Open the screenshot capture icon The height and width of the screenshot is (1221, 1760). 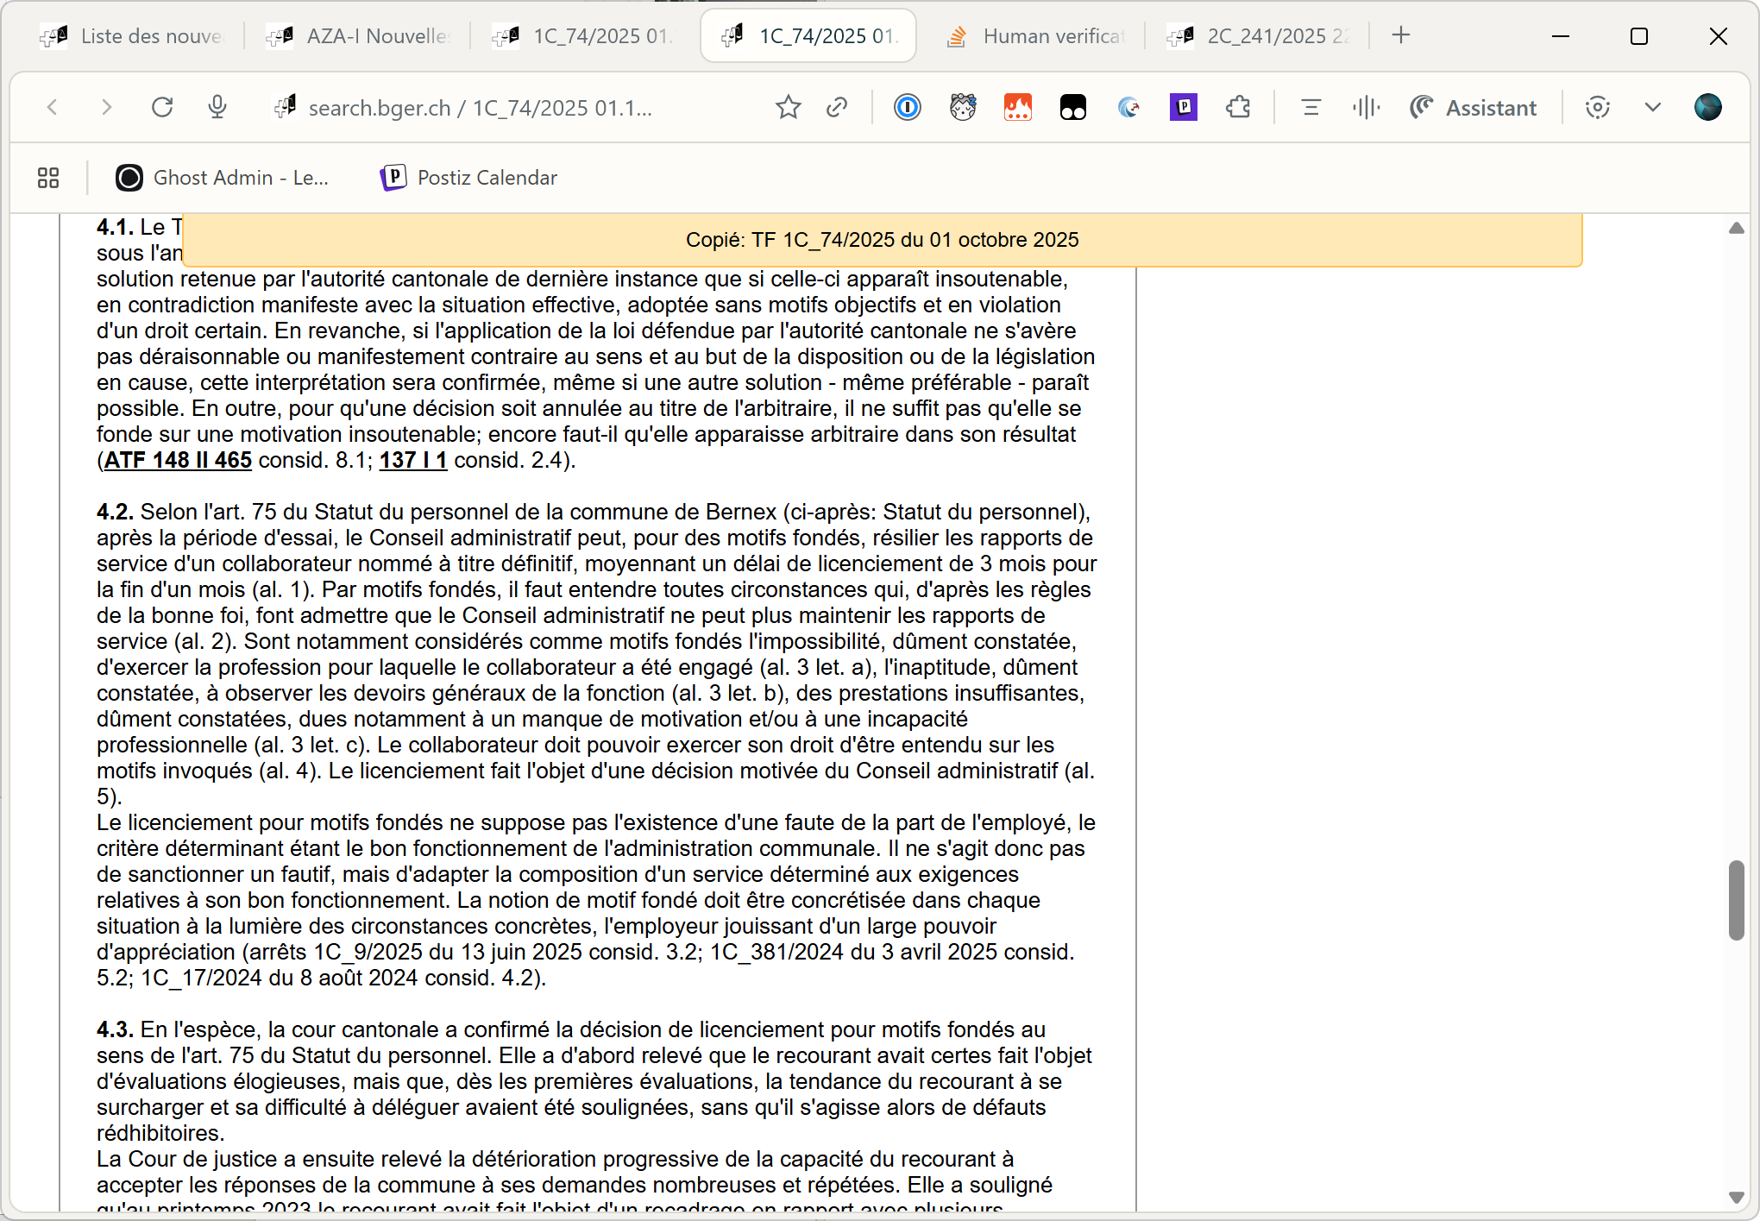coord(1597,108)
